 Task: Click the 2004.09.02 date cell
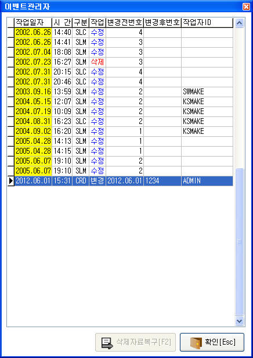[x=33, y=132]
